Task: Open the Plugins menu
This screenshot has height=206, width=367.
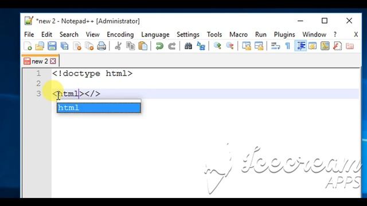Action: tap(284, 34)
